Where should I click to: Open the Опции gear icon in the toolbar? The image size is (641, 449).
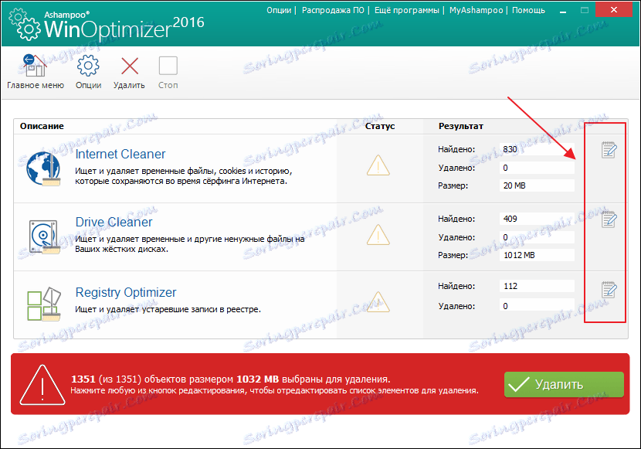click(88, 66)
